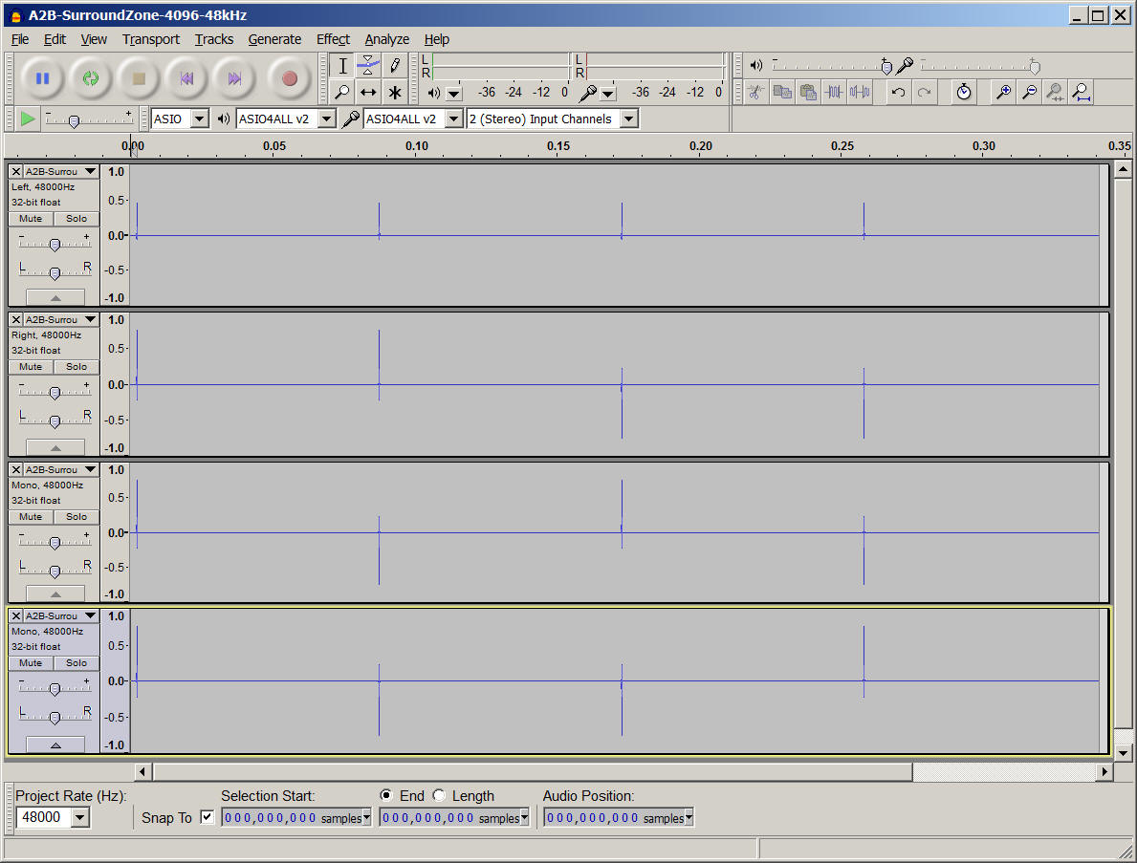The image size is (1137, 863).
Task: Click the Redo arrow icon
Action: click(924, 92)
